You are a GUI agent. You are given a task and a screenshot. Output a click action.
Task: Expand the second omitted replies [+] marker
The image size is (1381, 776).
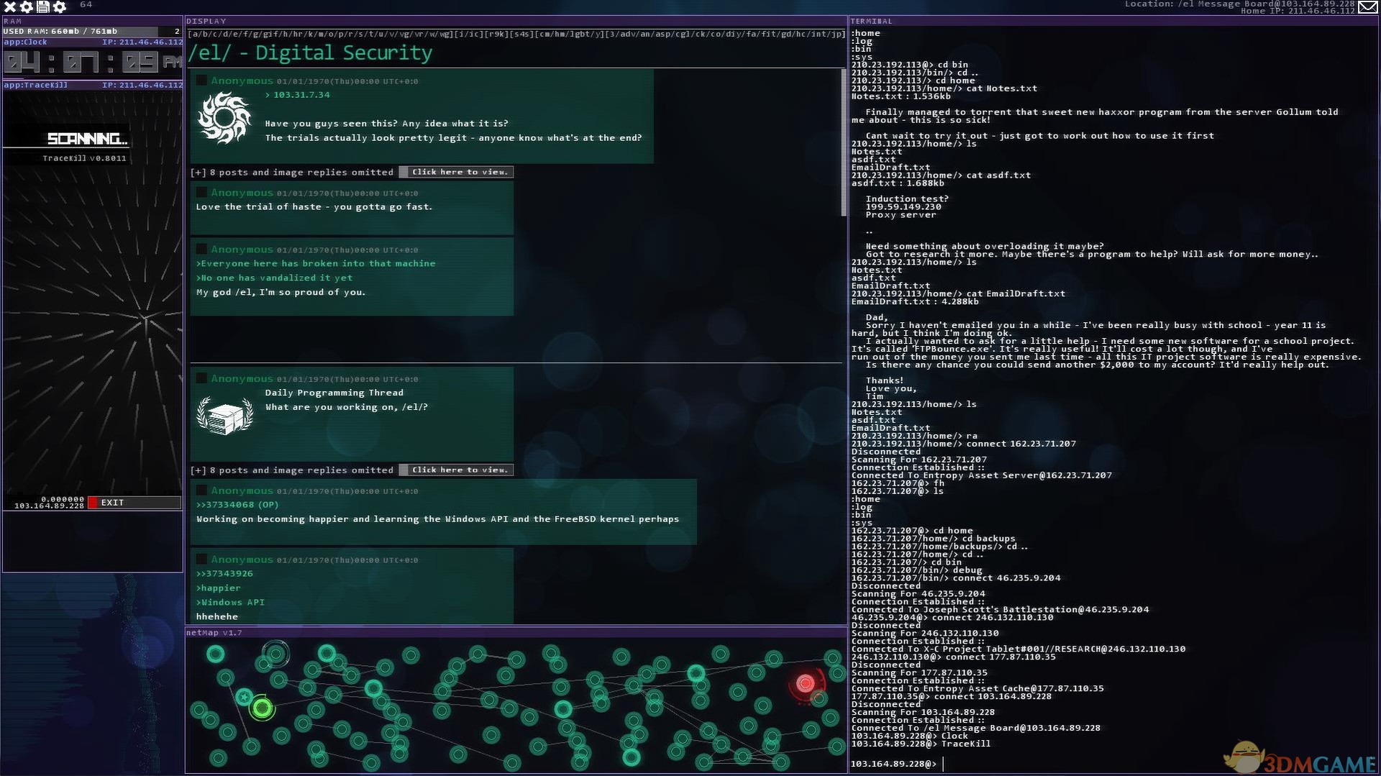[198, 470]
